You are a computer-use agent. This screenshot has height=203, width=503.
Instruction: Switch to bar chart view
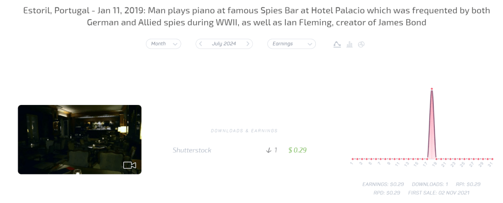click(349, 44)
